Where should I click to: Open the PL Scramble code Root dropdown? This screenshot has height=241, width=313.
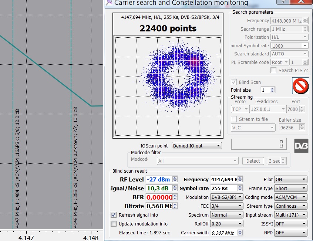tap(280, 62)
